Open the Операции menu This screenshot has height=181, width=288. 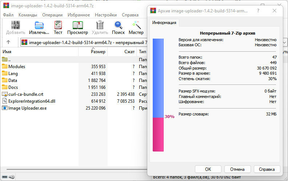[52, 15]
